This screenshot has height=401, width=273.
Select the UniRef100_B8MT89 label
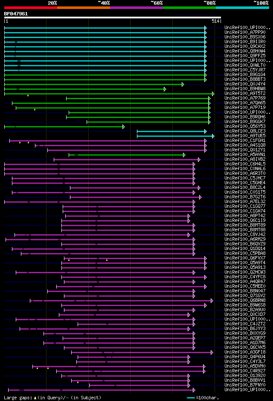[x=245, y=225]
